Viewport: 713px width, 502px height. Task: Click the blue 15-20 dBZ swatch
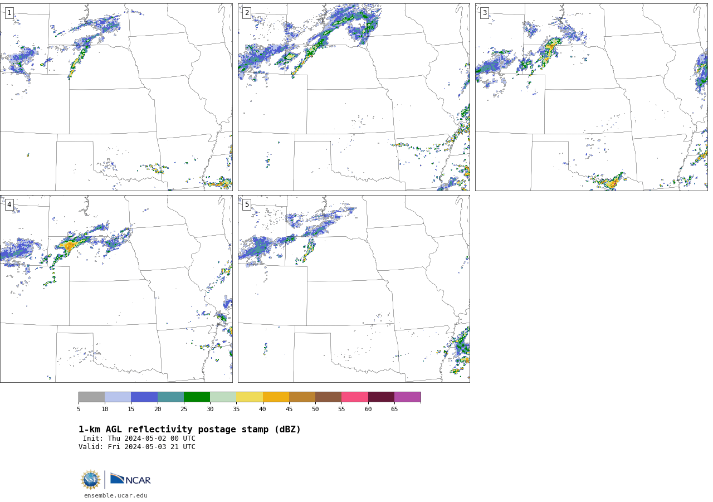coord(144,397)
